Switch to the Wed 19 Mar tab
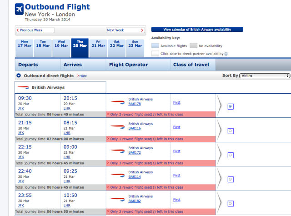The height and width of the screenshot is (216, 291). (61, 48)
